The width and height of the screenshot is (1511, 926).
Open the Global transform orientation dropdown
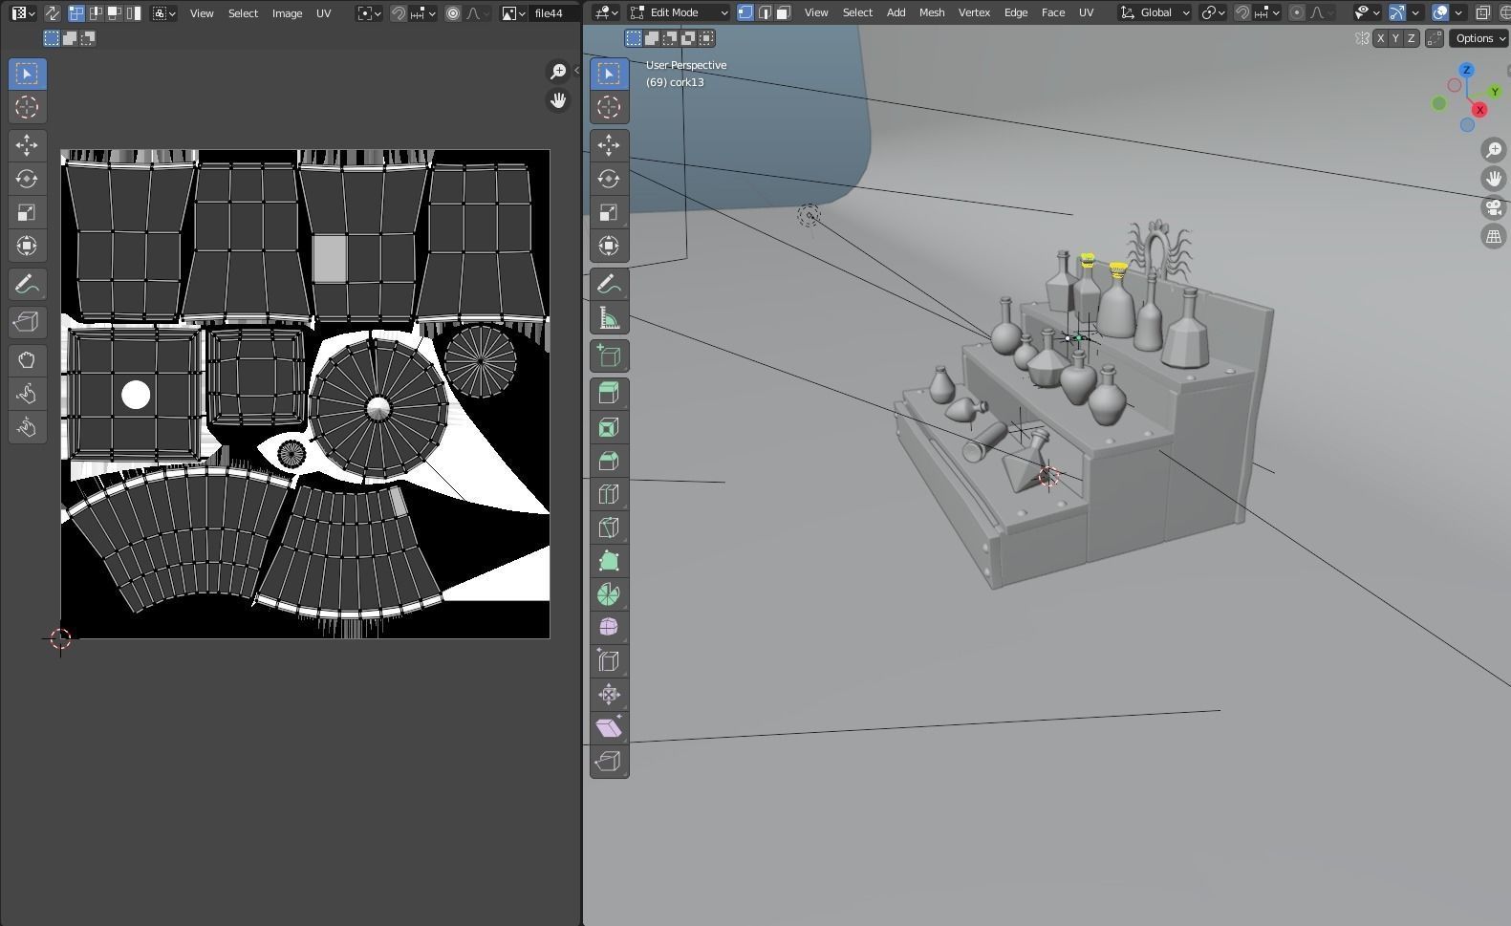tap(1155, 13)
